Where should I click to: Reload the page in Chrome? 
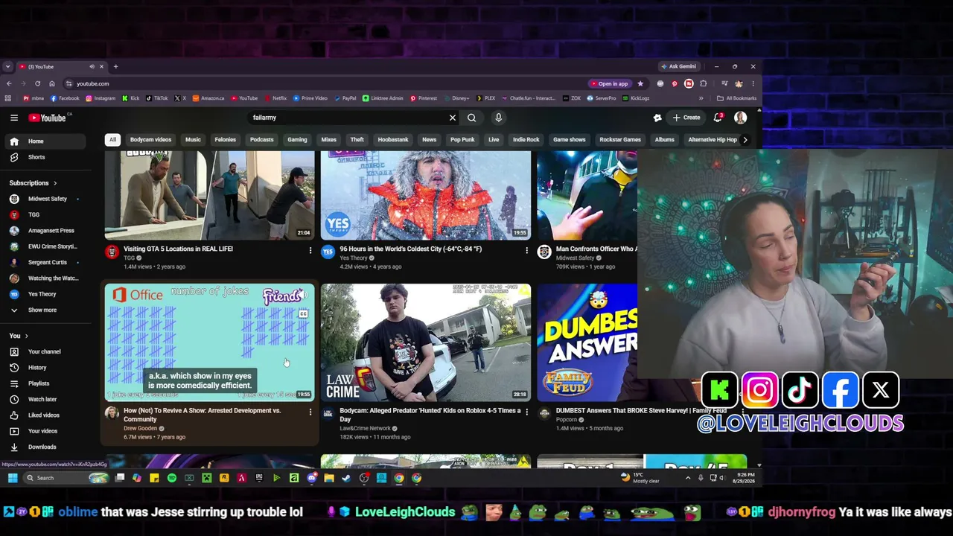point(37,83)
